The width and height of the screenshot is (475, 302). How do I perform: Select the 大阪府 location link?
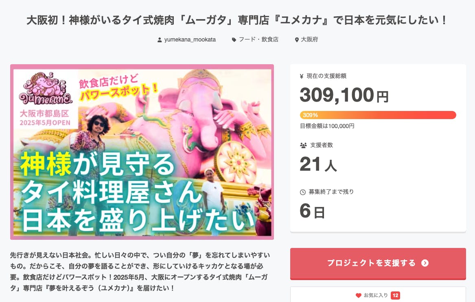click(x=309, y=39)
